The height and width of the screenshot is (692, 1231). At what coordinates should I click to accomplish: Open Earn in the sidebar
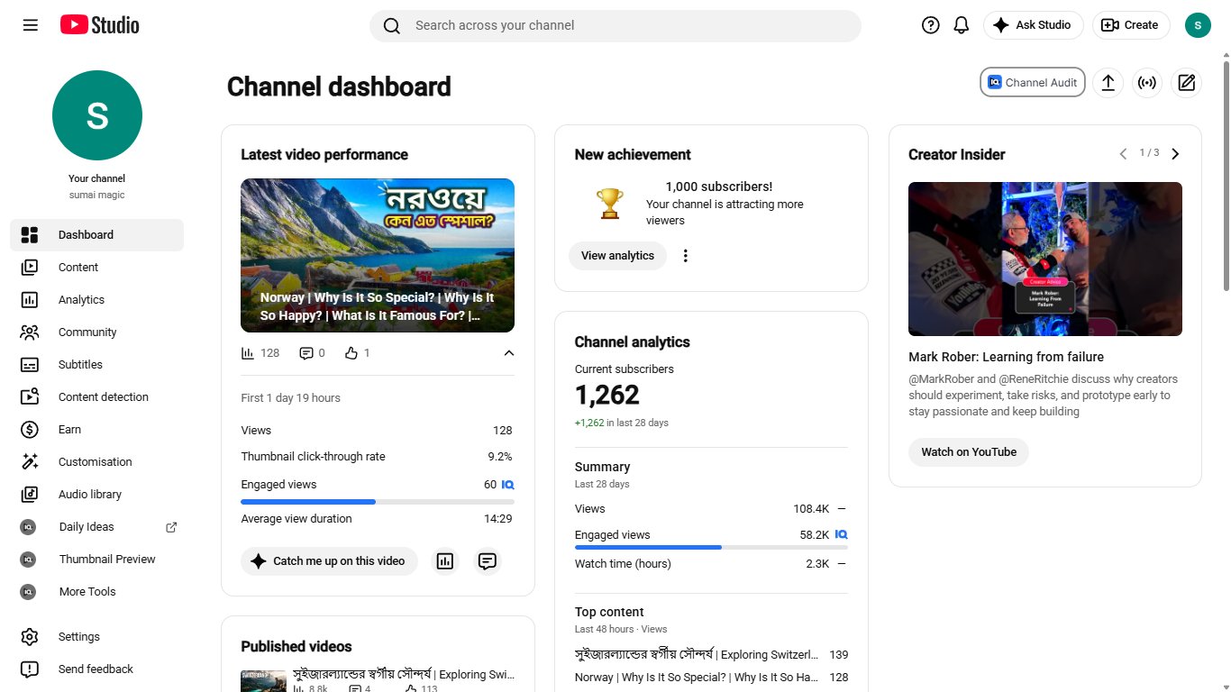(x=97, y=430)
